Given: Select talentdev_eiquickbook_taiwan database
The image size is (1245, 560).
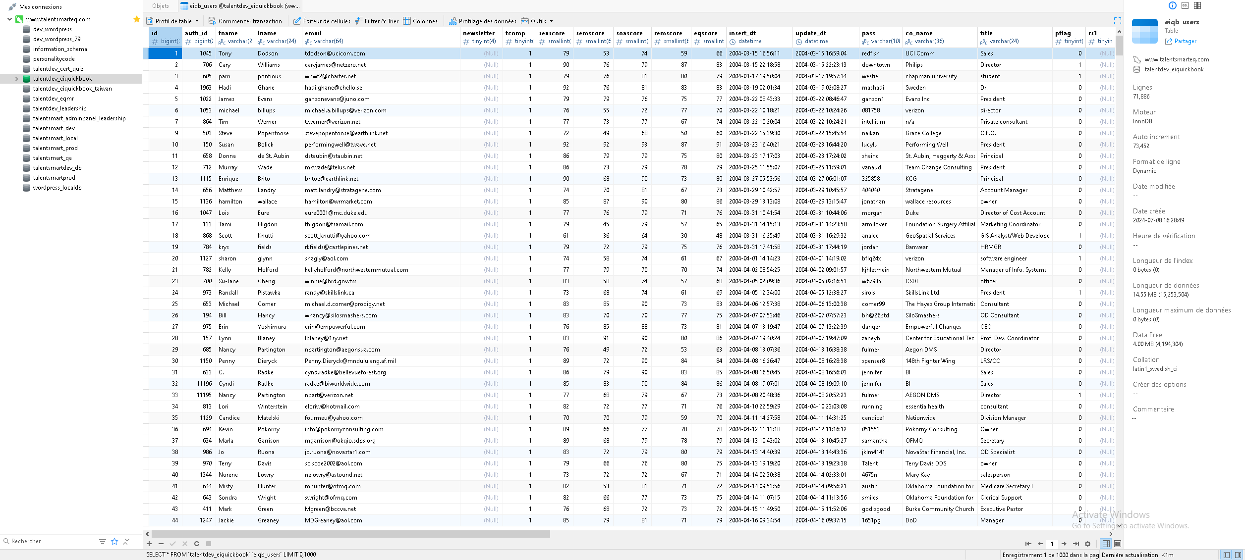Looking at the screenshot, I should coord(72,89).
